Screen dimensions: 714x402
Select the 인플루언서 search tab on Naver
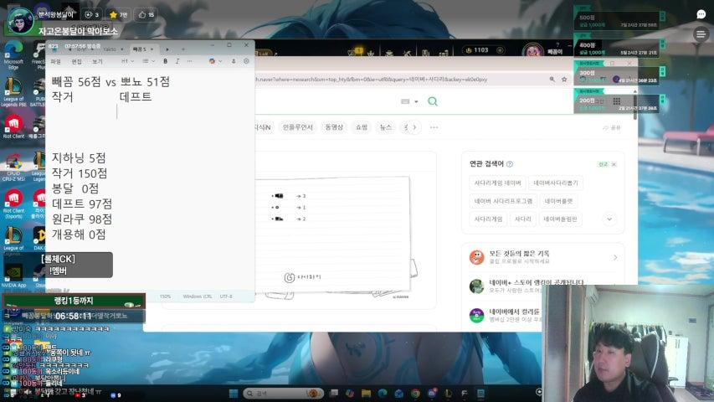(298, 127)
